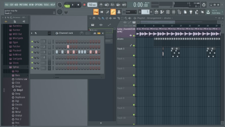225x127 pixels.
Task: Click the Channel rack undo arrow
Action: 36,33
